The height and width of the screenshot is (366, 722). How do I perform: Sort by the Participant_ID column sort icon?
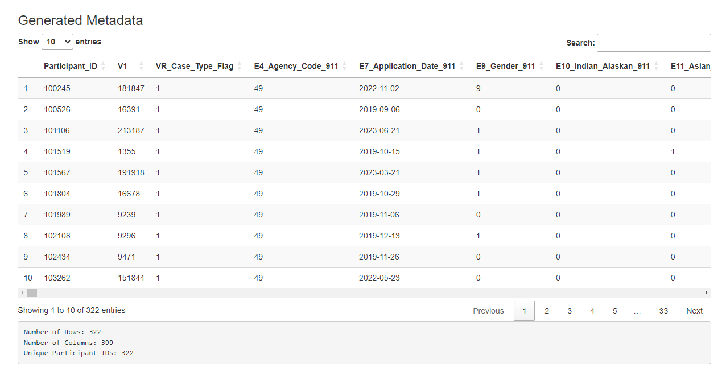point(104,66)
